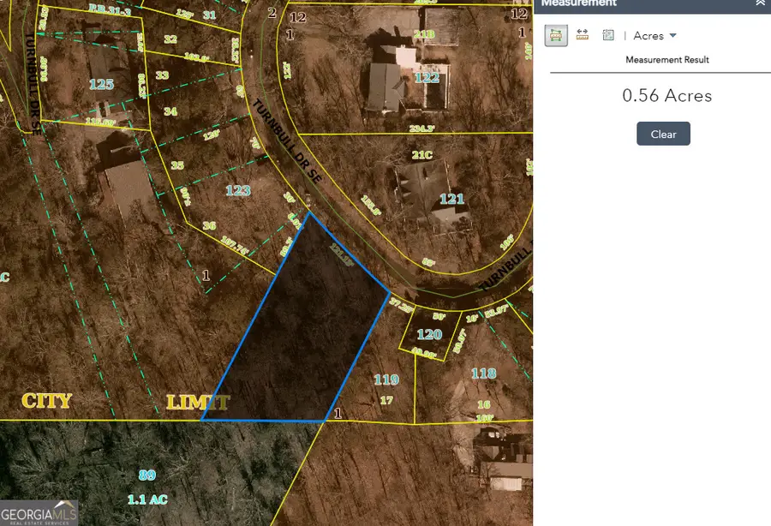This screenshot has width=771, height=526.
Task: Collapse the Measurement panel with the chevron
Action: [761, 4]
